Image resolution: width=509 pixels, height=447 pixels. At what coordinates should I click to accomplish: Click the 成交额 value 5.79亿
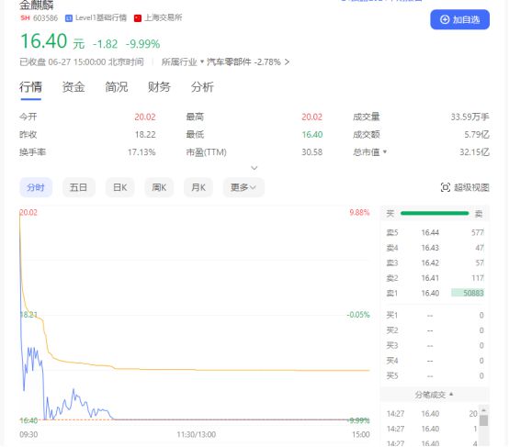477,134
